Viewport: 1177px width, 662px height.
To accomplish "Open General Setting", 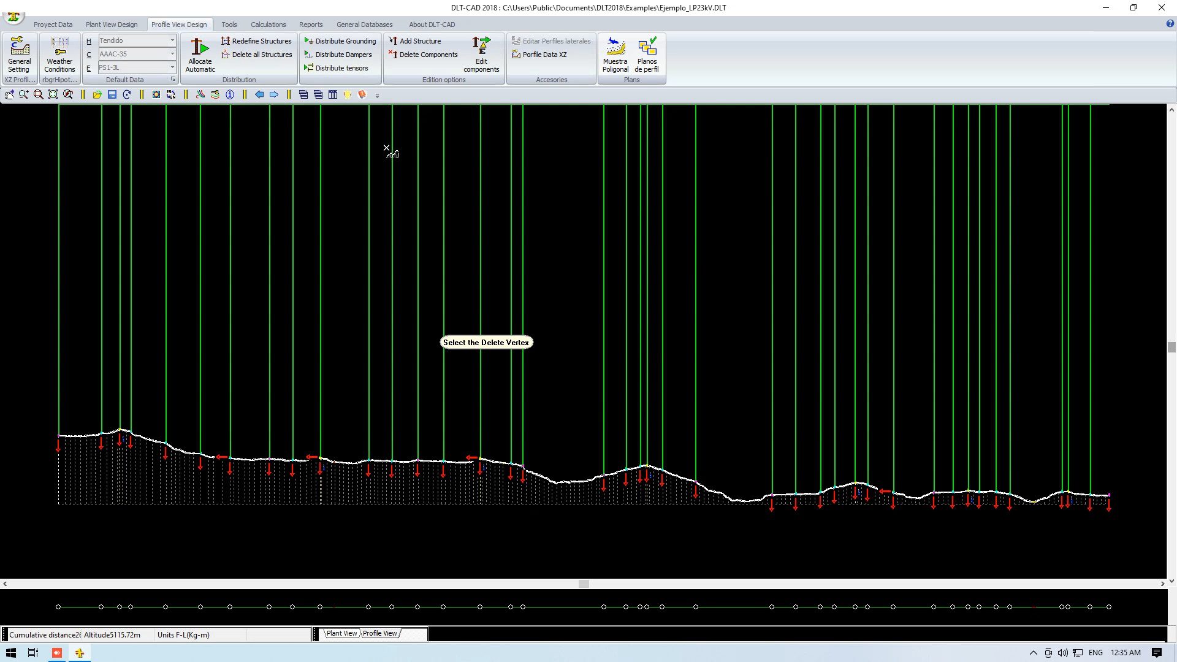I will (x=19, y=54).
